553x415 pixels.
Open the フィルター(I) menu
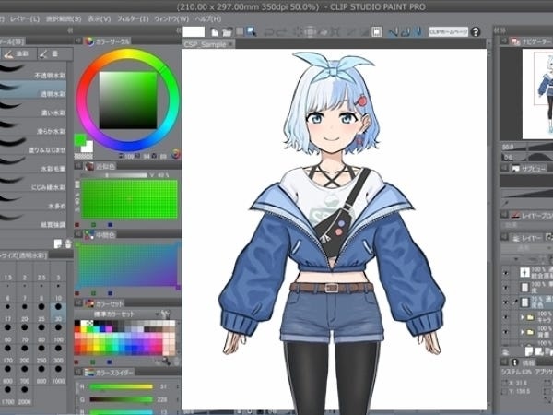tap(136, 18)
